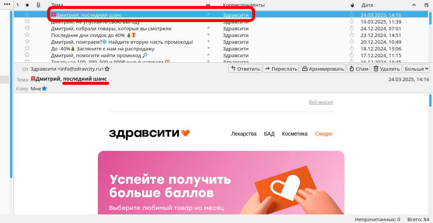
Task: Sort by the spam flame column header
Action: pyautogui.click(x=352, y=5)
